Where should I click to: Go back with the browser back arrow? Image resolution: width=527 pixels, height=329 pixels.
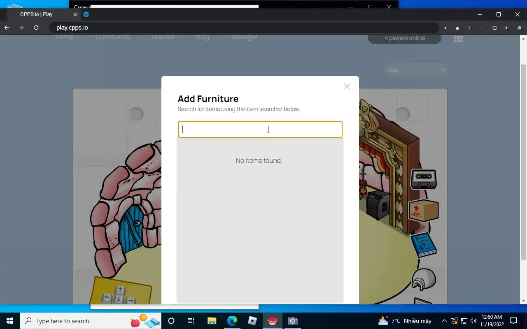click(7, 28)
